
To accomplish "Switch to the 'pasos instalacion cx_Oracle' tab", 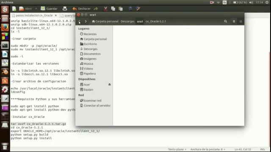I will [34, 15].
